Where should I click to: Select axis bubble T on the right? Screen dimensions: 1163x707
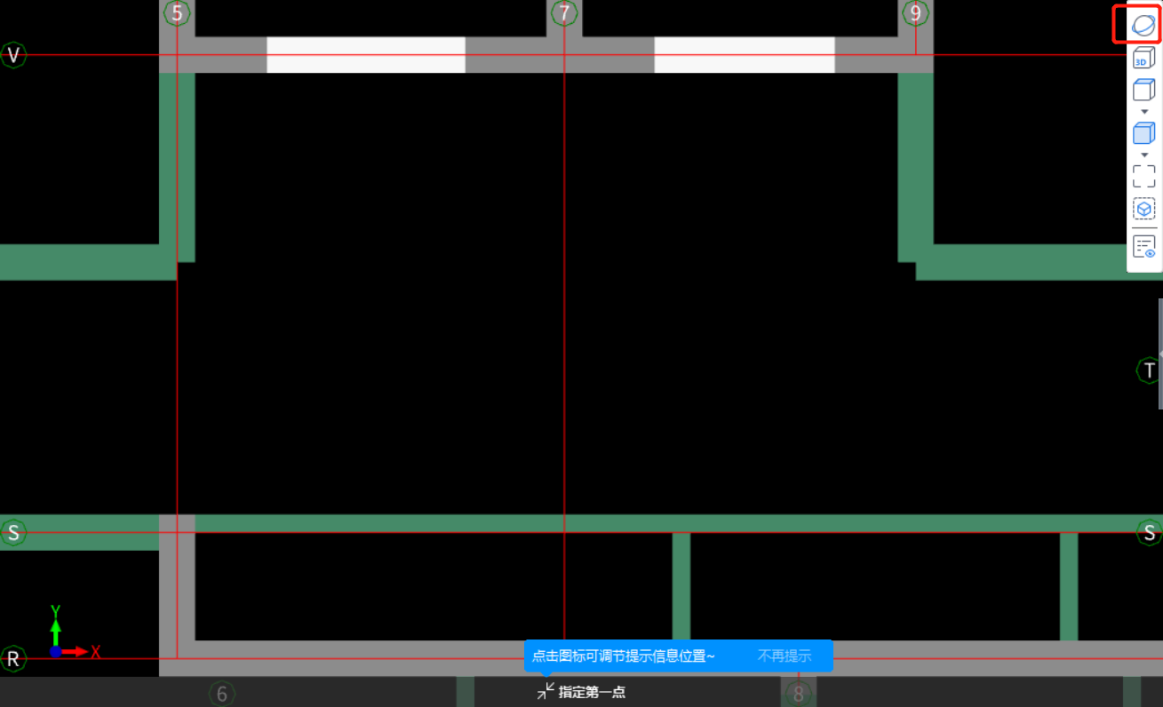click(x=1150, y=370)
